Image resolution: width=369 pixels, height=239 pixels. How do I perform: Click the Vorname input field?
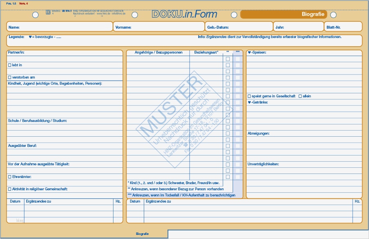(x=159, y=27)
